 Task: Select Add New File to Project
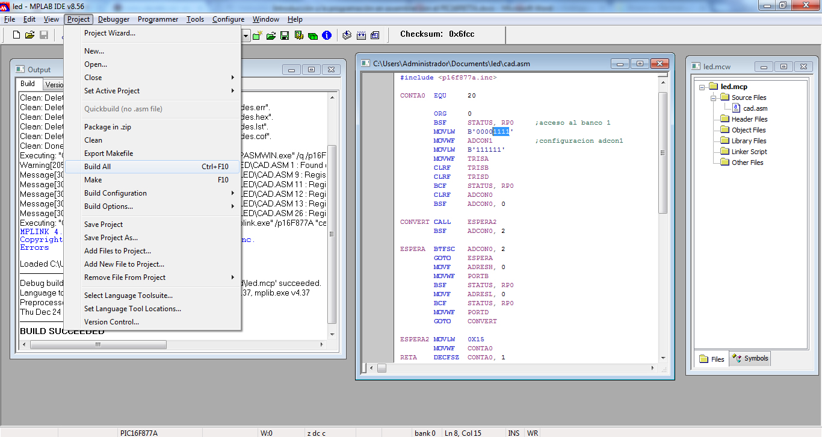(153, 264)
